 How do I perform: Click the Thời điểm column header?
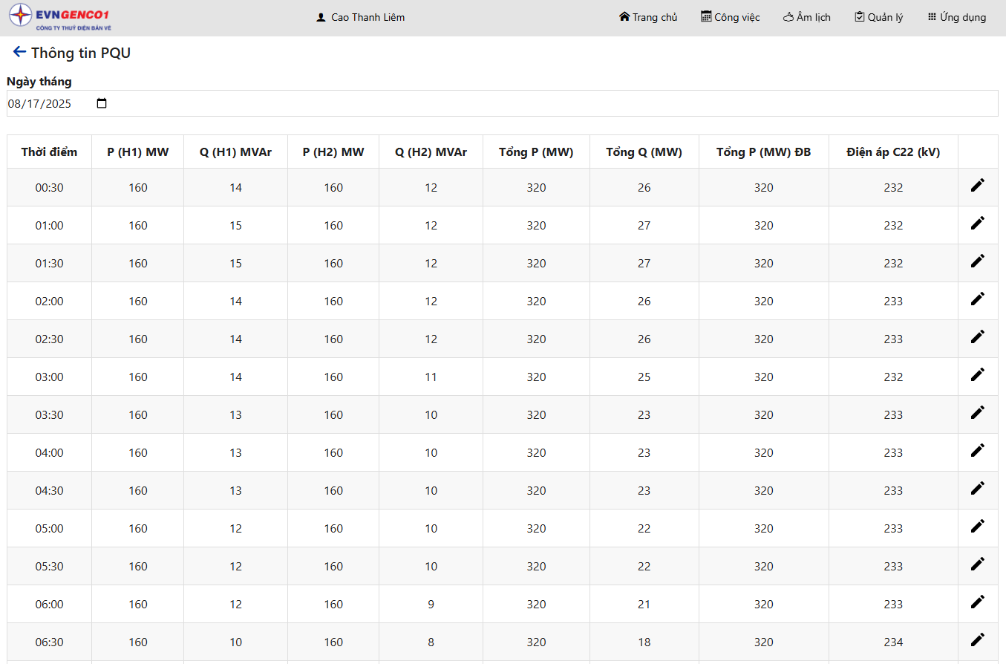[x=49, y=152]
